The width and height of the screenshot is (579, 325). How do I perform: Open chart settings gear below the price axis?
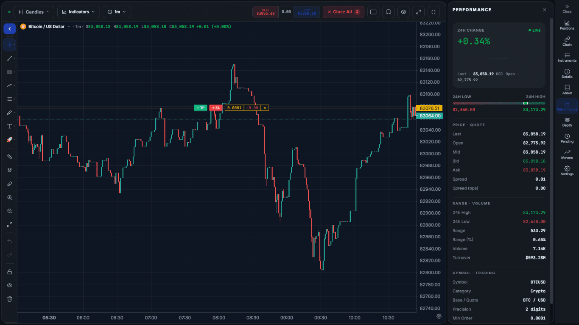[x=439, y=316]
